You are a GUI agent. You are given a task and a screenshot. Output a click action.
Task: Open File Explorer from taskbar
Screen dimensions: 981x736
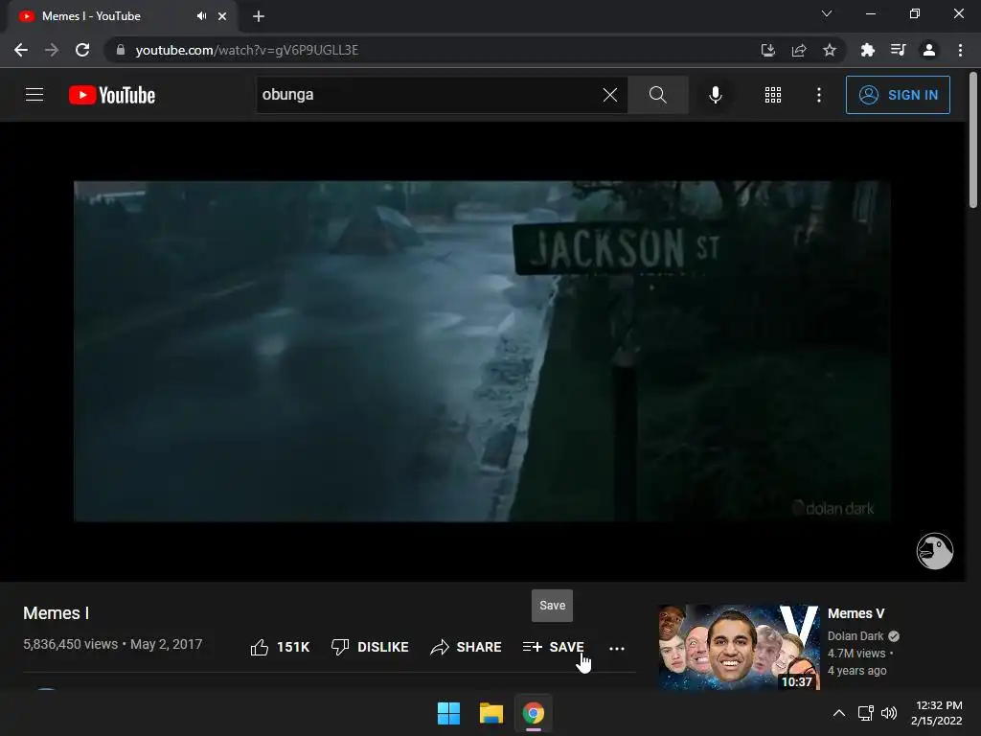(491, 713)
